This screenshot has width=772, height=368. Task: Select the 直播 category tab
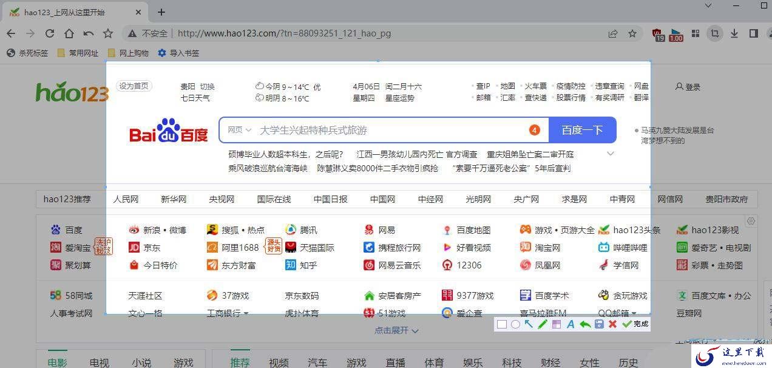(x=395, y=362)
